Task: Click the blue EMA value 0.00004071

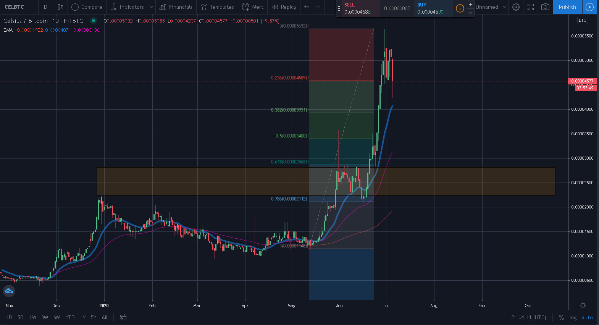Action: (x=58, y=30)
